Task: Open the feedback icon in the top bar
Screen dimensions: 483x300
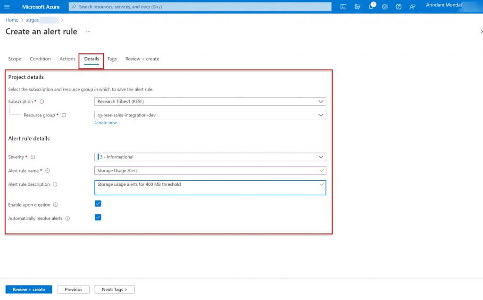Action: (x=413, y=7)
